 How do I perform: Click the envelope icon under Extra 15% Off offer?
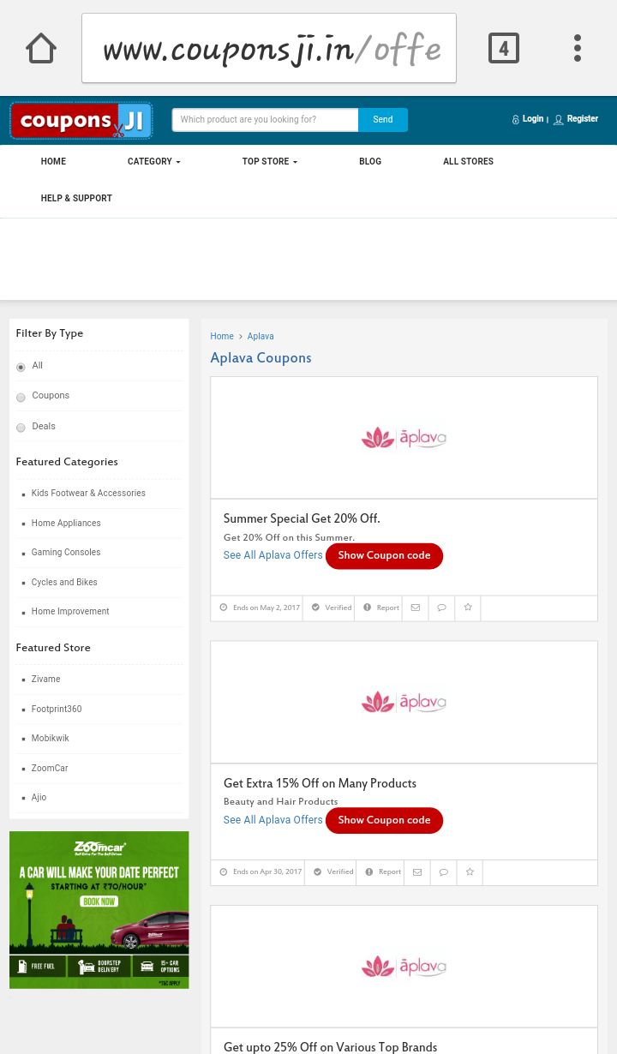point(417,872)
